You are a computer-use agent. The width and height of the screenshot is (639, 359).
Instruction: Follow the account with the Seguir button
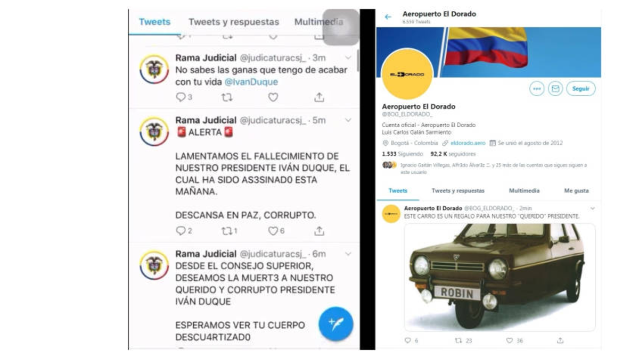(580, 89)
